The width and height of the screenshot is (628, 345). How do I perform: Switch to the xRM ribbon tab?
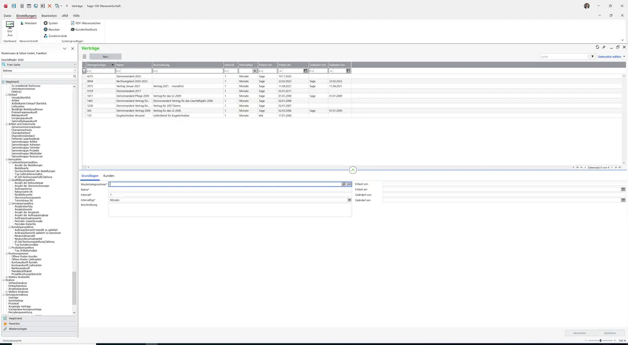coord(65,16)
